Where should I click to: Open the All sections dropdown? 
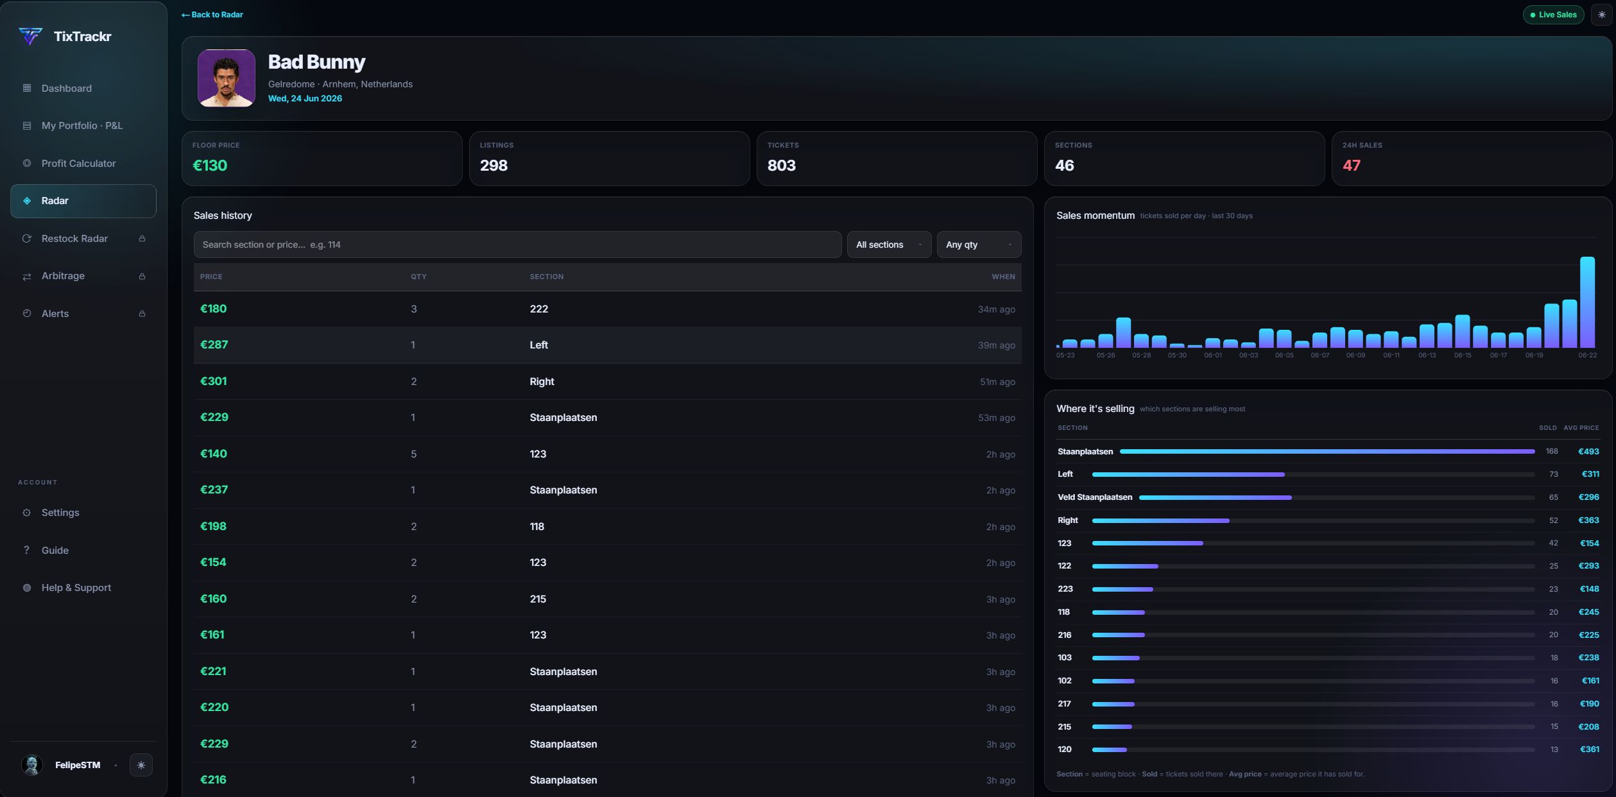889,244
